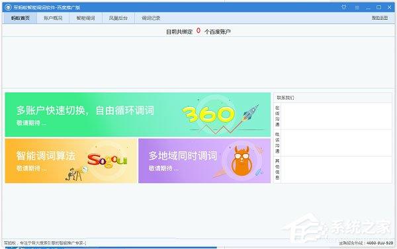Click the red 0 bound account count

198,30
